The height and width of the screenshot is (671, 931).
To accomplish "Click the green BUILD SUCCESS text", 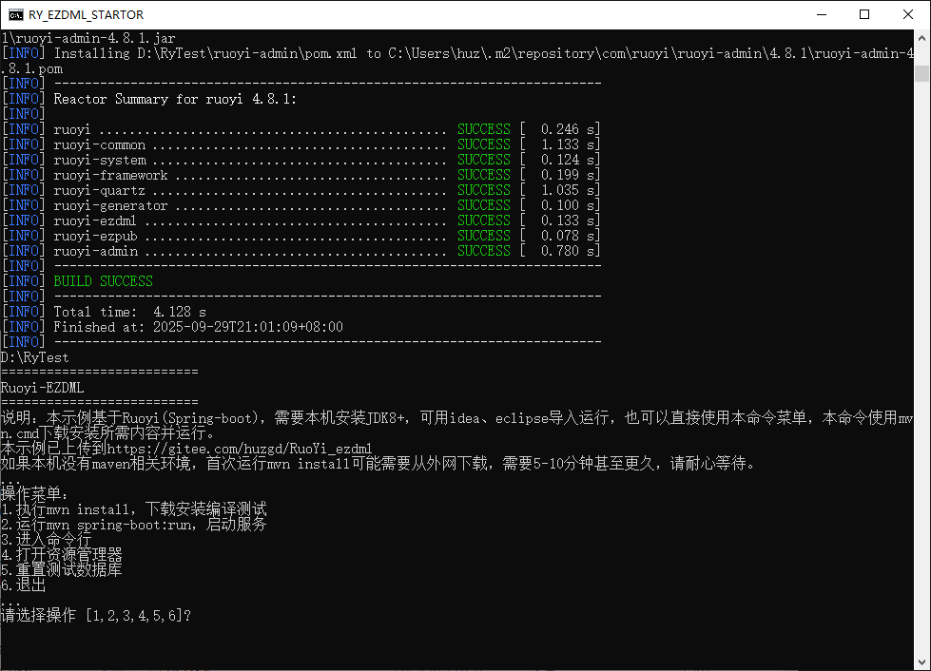I will tap(103, 281).
